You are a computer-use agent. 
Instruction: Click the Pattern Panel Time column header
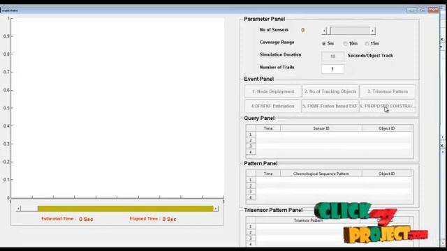[268, 174]
